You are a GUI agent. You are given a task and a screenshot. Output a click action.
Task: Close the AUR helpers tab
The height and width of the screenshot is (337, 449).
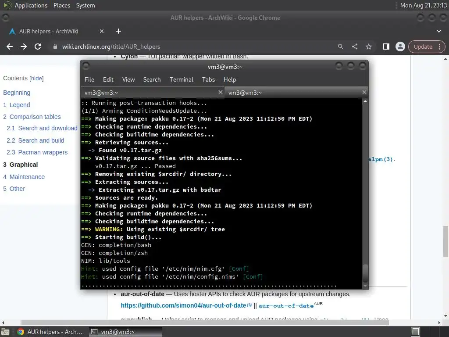pos(102,31)
